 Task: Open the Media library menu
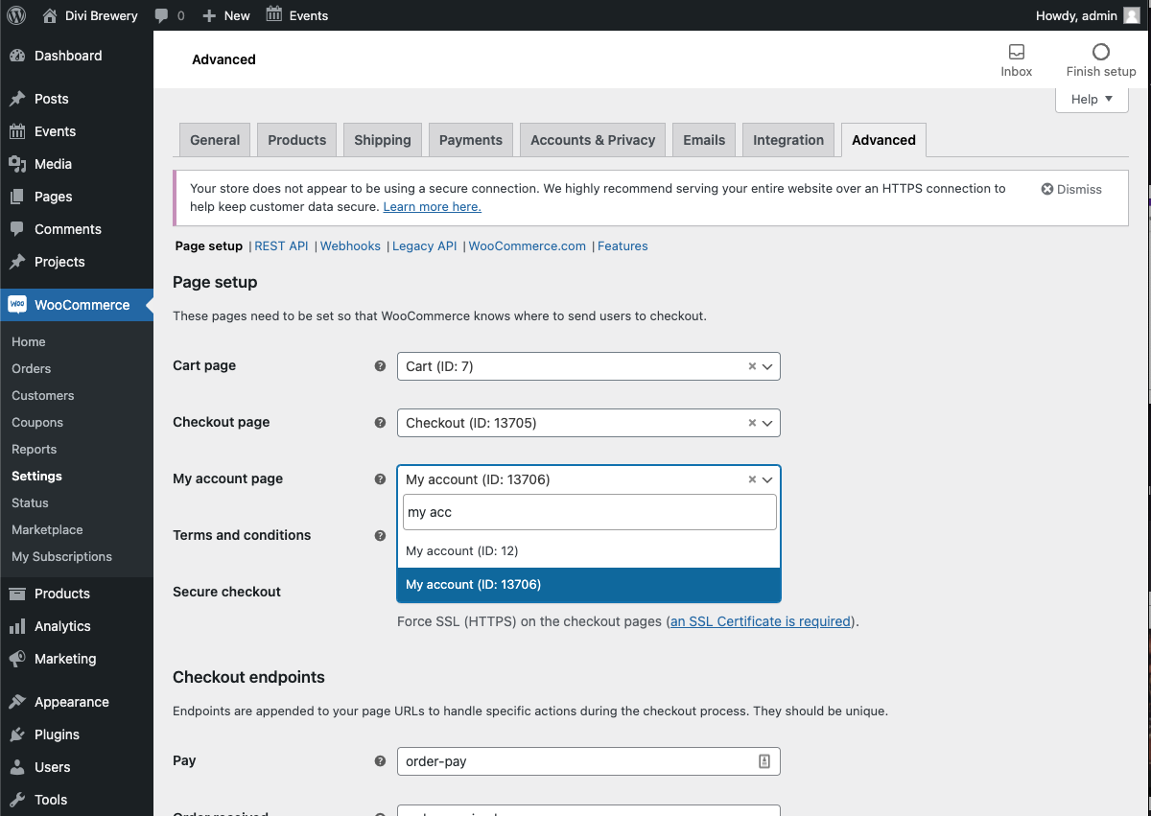[x=77, y=164]
